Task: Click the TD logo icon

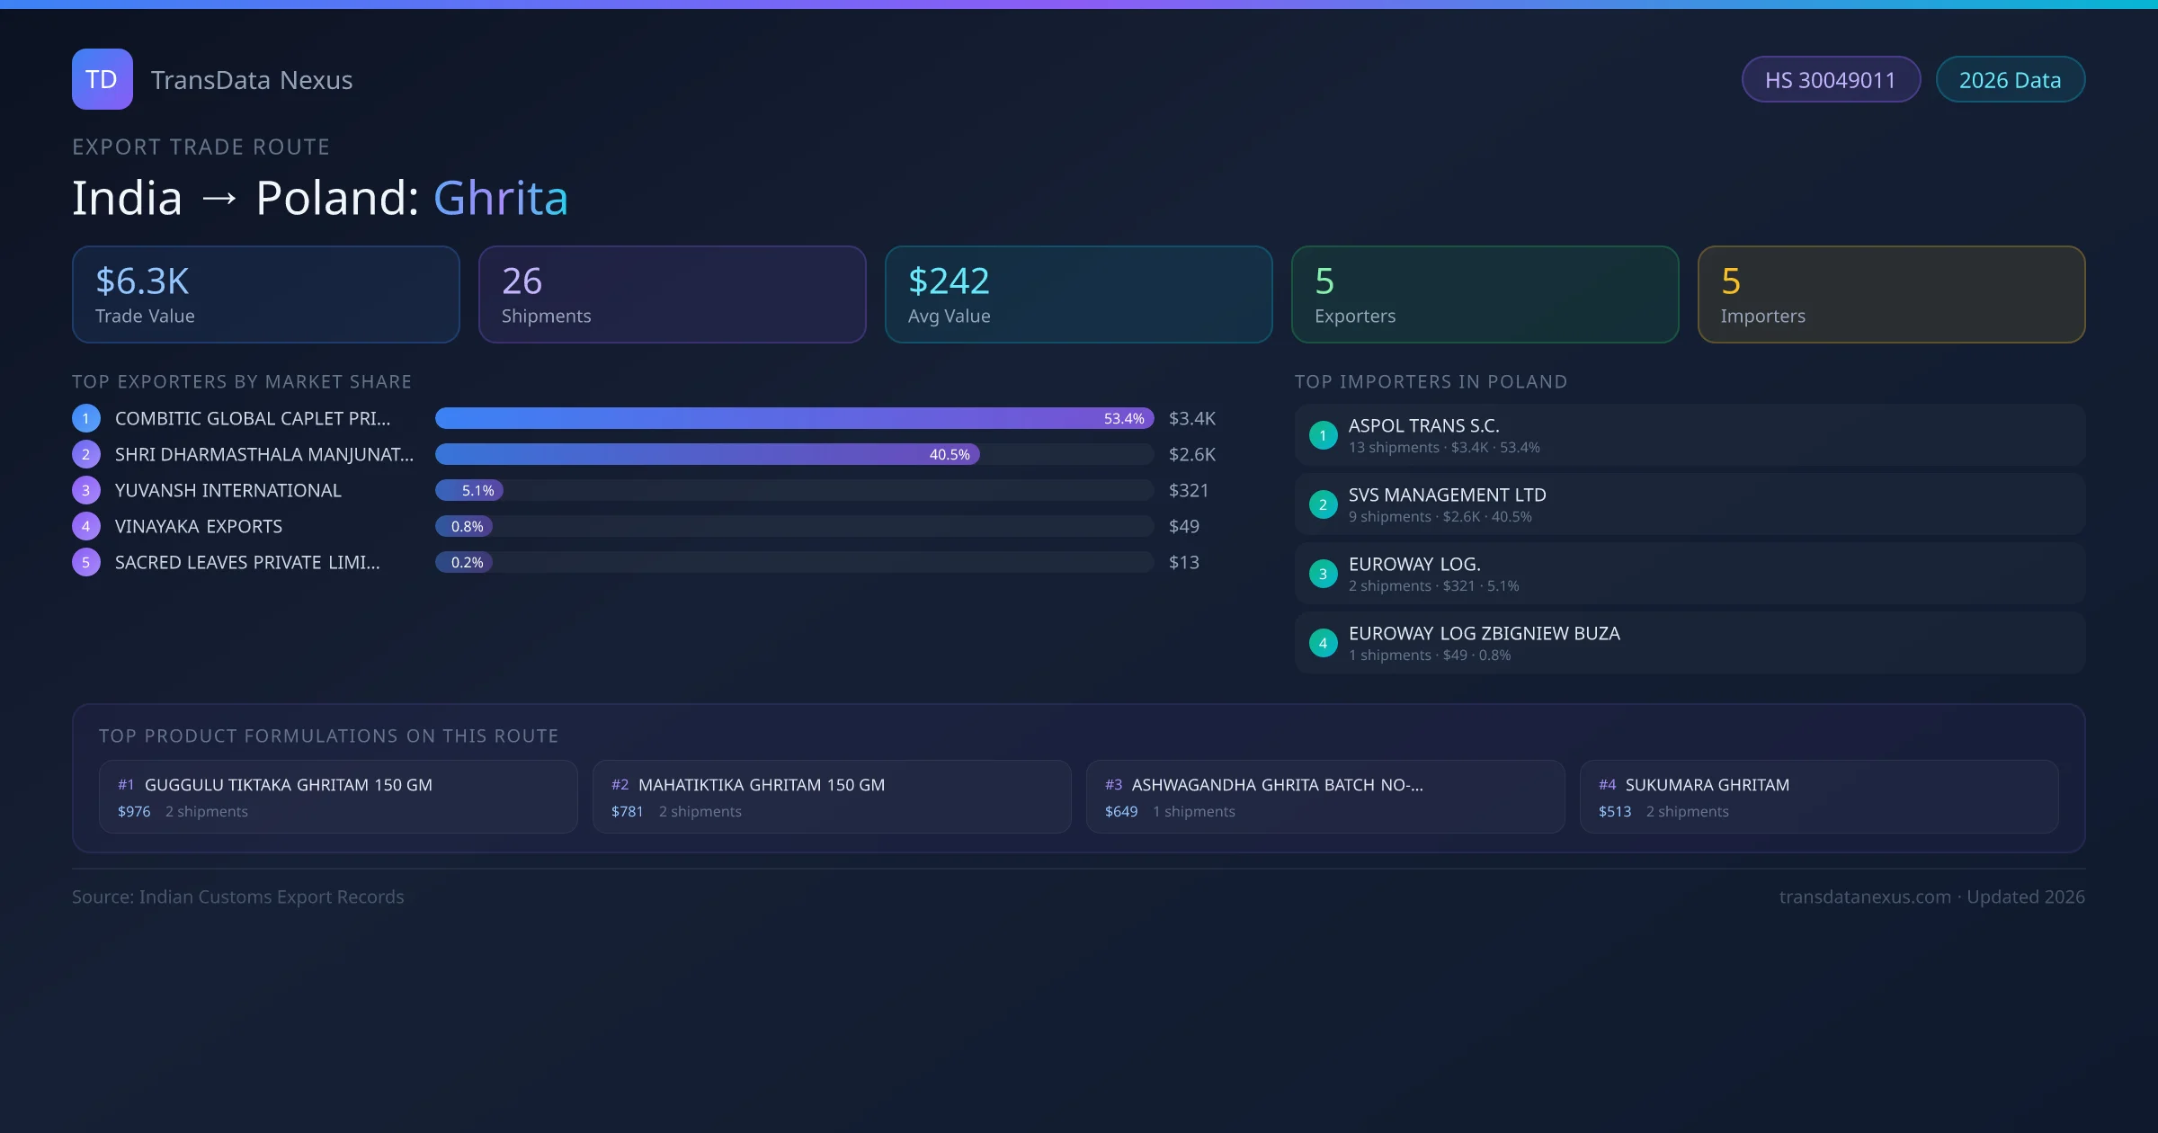Action: coord(102,79)
